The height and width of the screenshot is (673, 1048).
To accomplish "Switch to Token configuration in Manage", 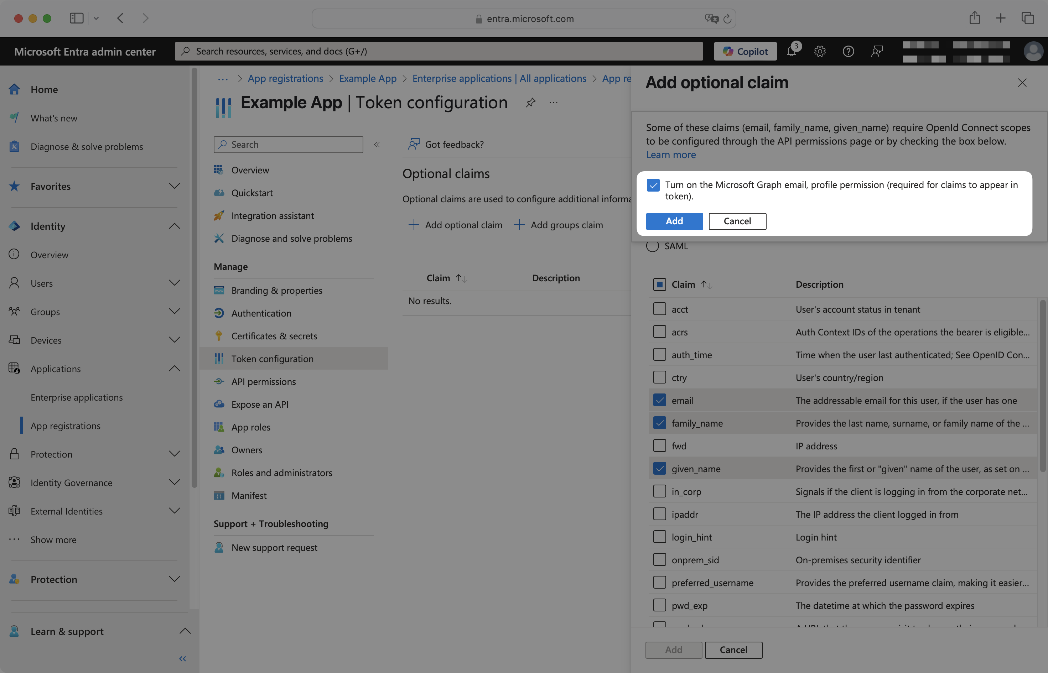I will pos(273,358).
